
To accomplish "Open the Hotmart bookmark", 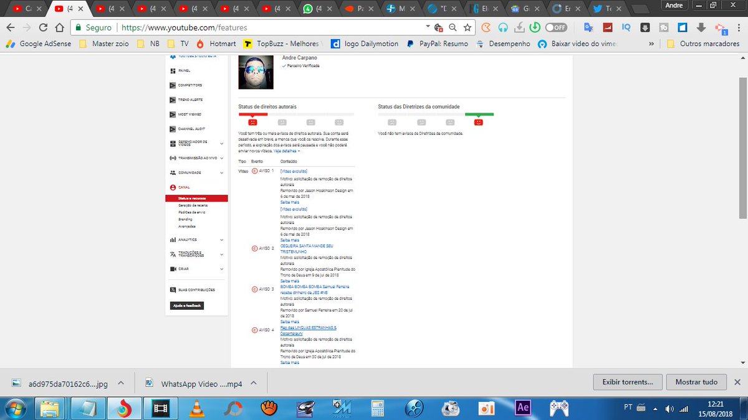I will pos(218,44).
